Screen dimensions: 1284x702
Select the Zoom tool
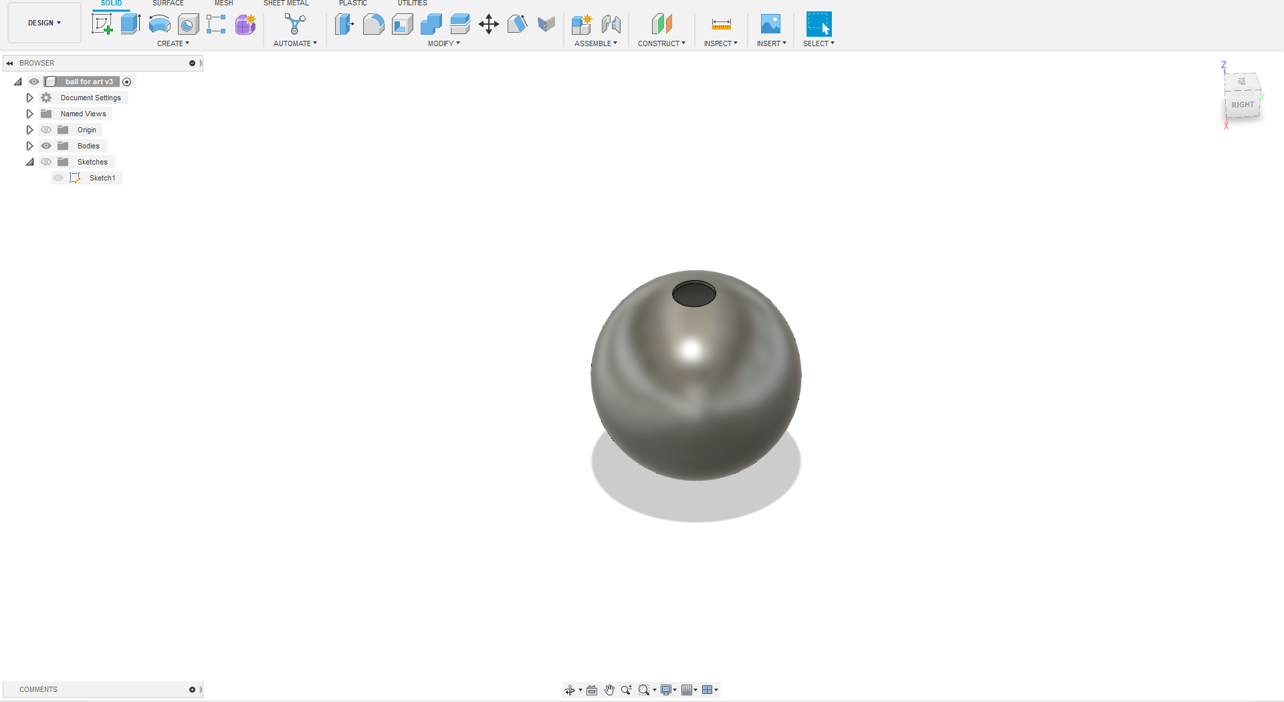point(626,690)
